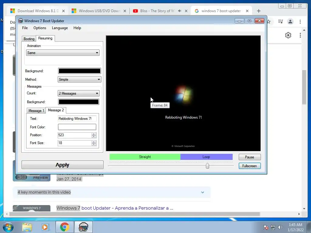Open the Windows 7 boot Updater Aprenda link

pyautogui.click(x=115, y=208)
